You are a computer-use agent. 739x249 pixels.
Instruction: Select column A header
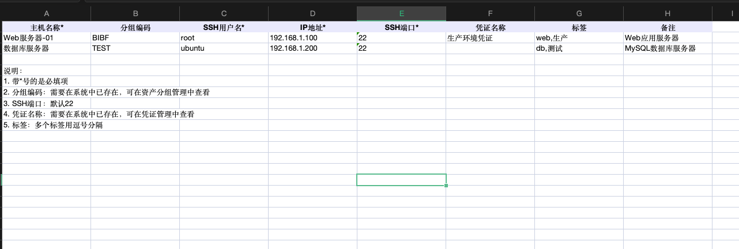[46, 13]
